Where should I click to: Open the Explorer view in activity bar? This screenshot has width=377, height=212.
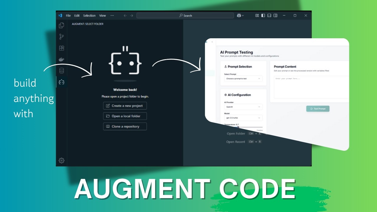62,26
